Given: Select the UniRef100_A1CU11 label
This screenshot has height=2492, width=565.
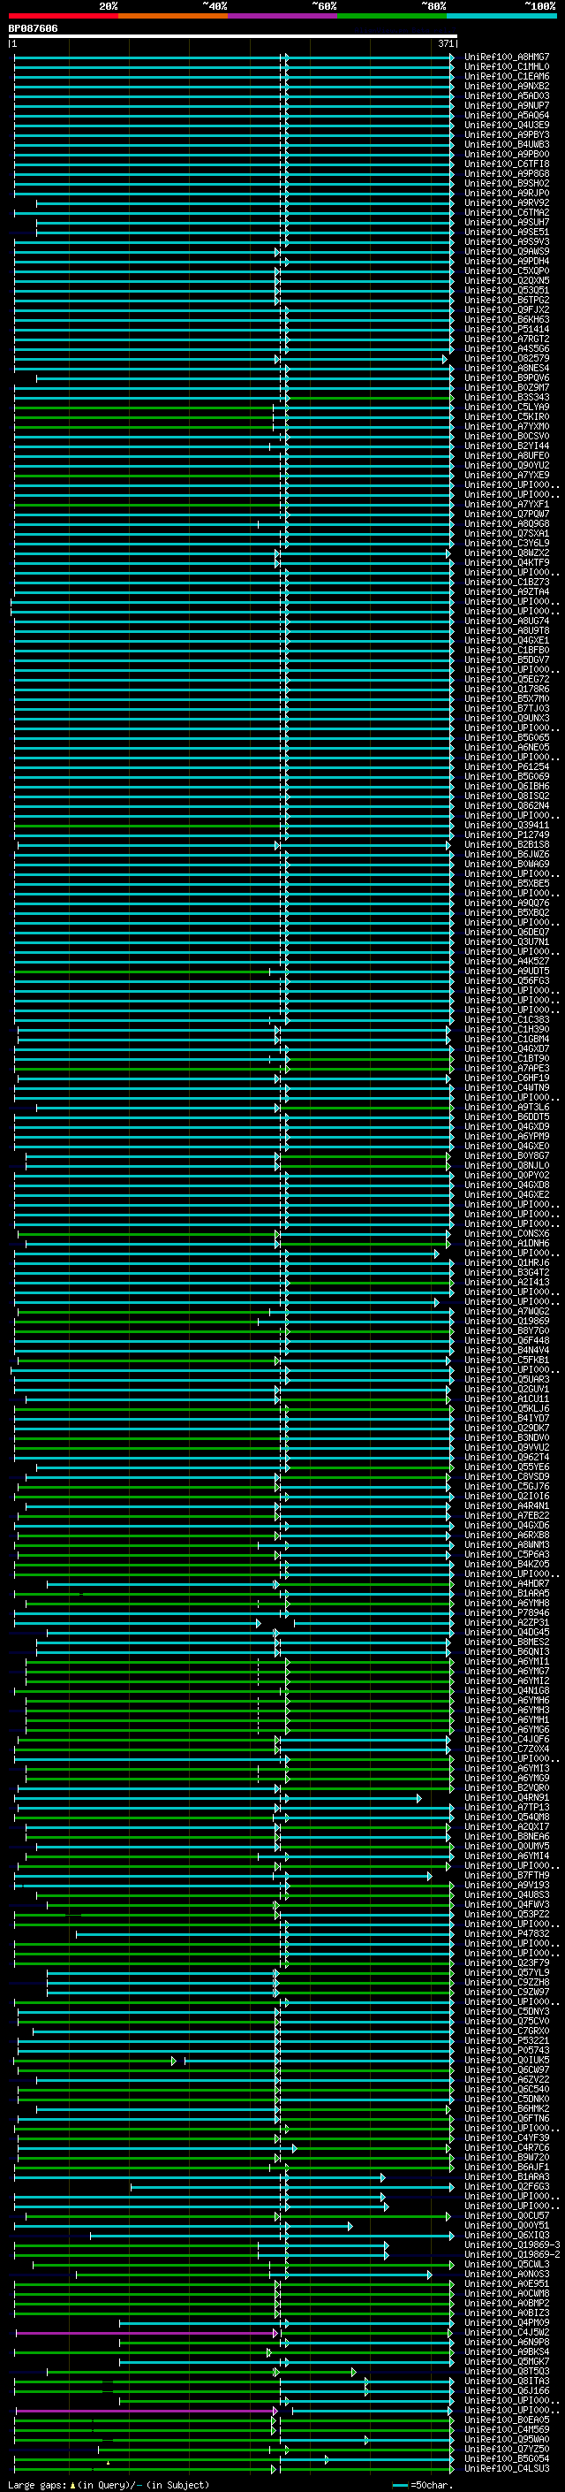Looking at the screenshot, I should point(506,1398).
